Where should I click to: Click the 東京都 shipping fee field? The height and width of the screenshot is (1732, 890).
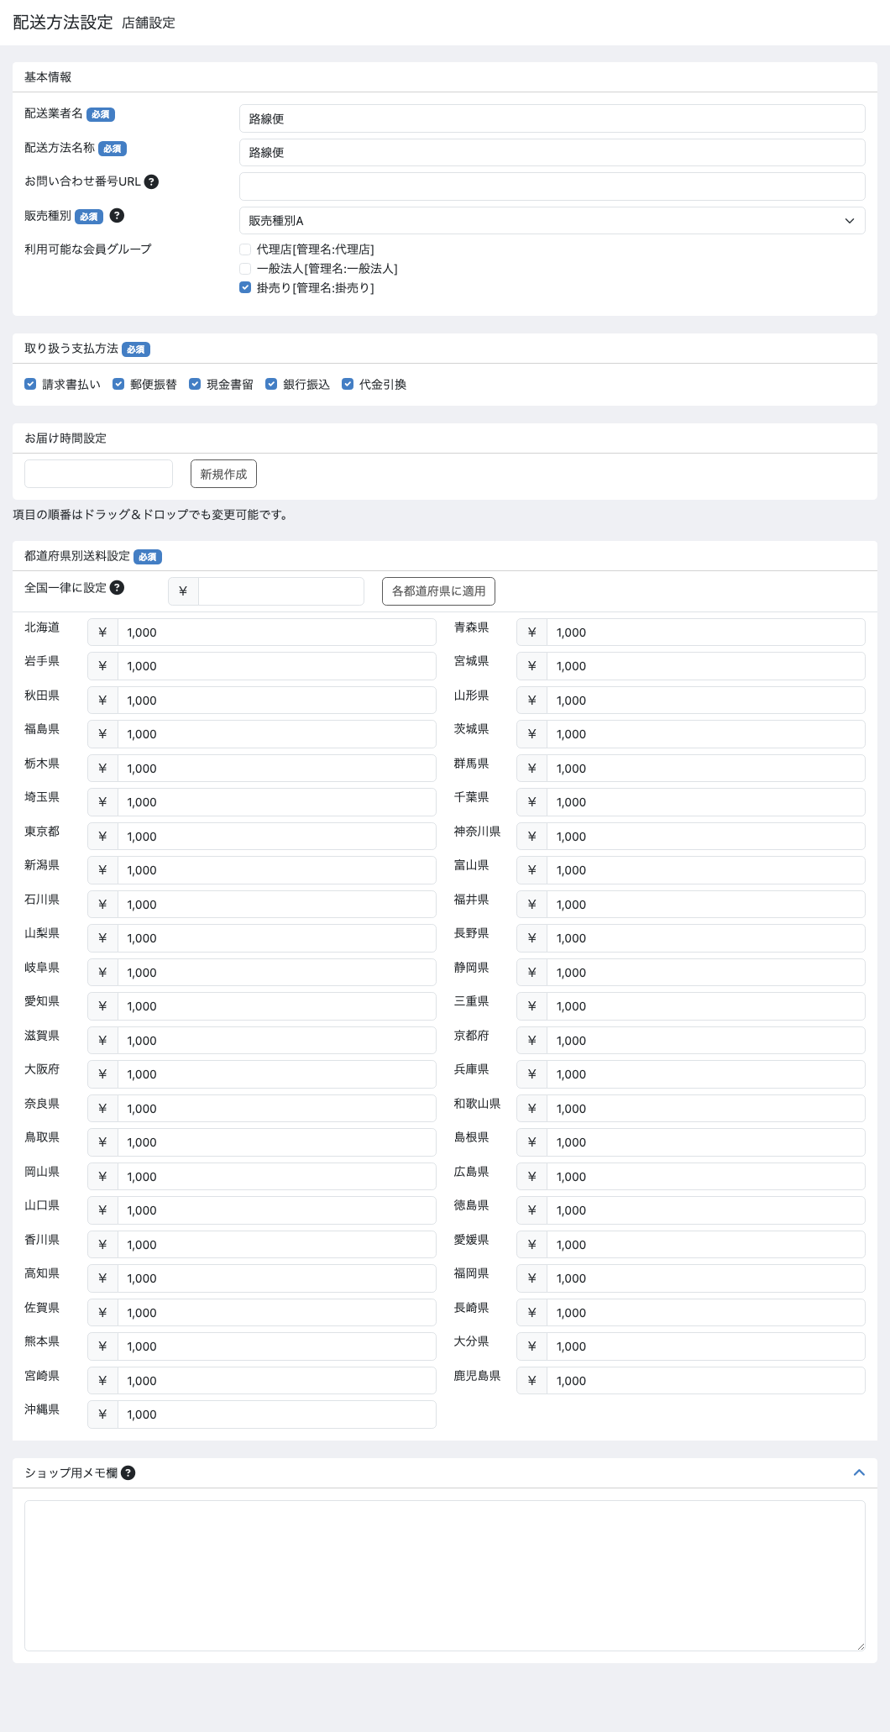(x=276, y=837)
